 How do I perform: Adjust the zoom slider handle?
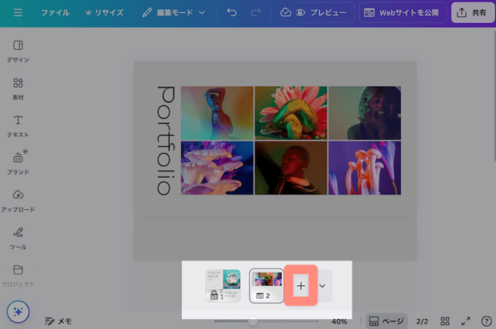253,321
